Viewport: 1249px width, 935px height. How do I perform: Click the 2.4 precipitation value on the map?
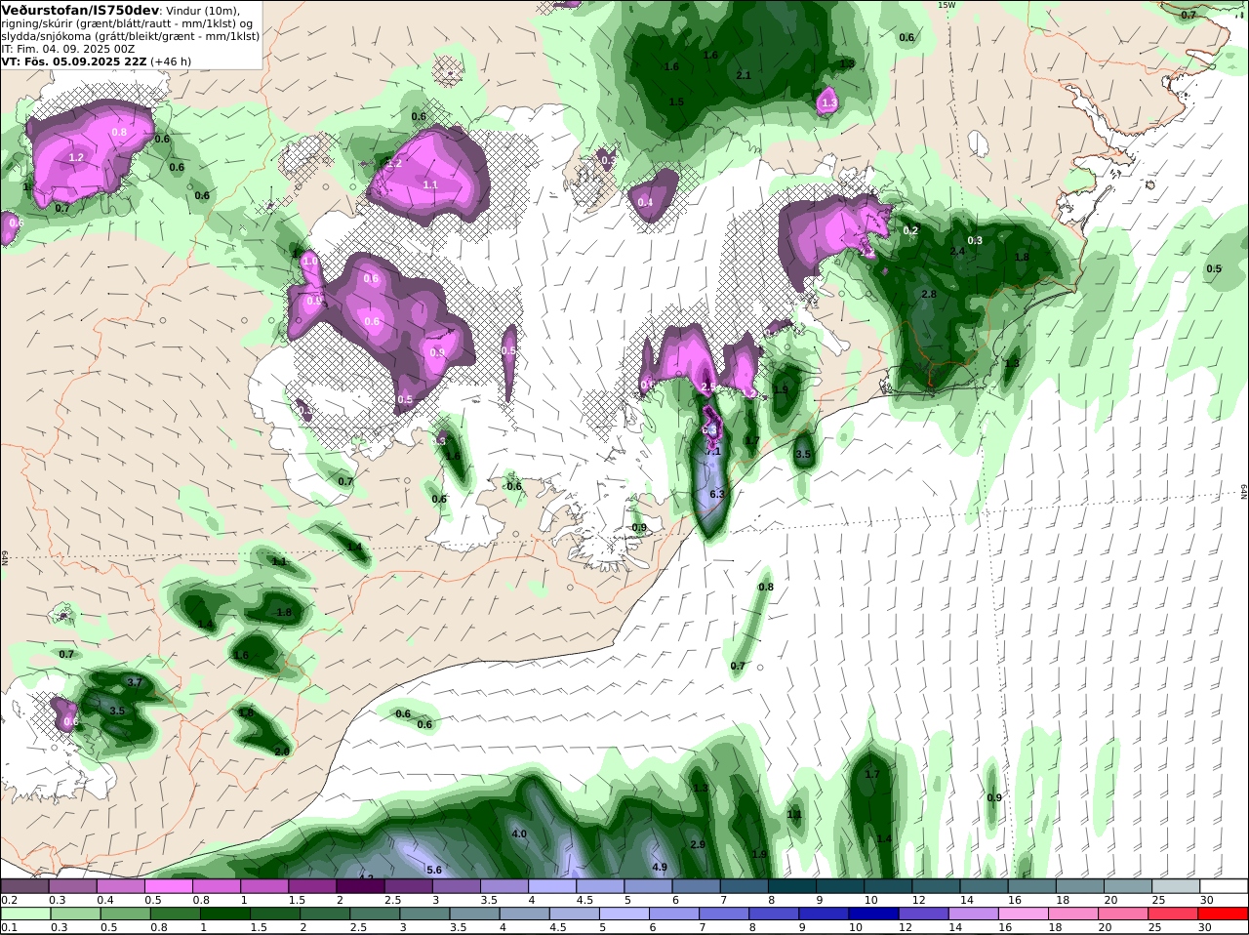pyautogui.click(x=957, y=251)
